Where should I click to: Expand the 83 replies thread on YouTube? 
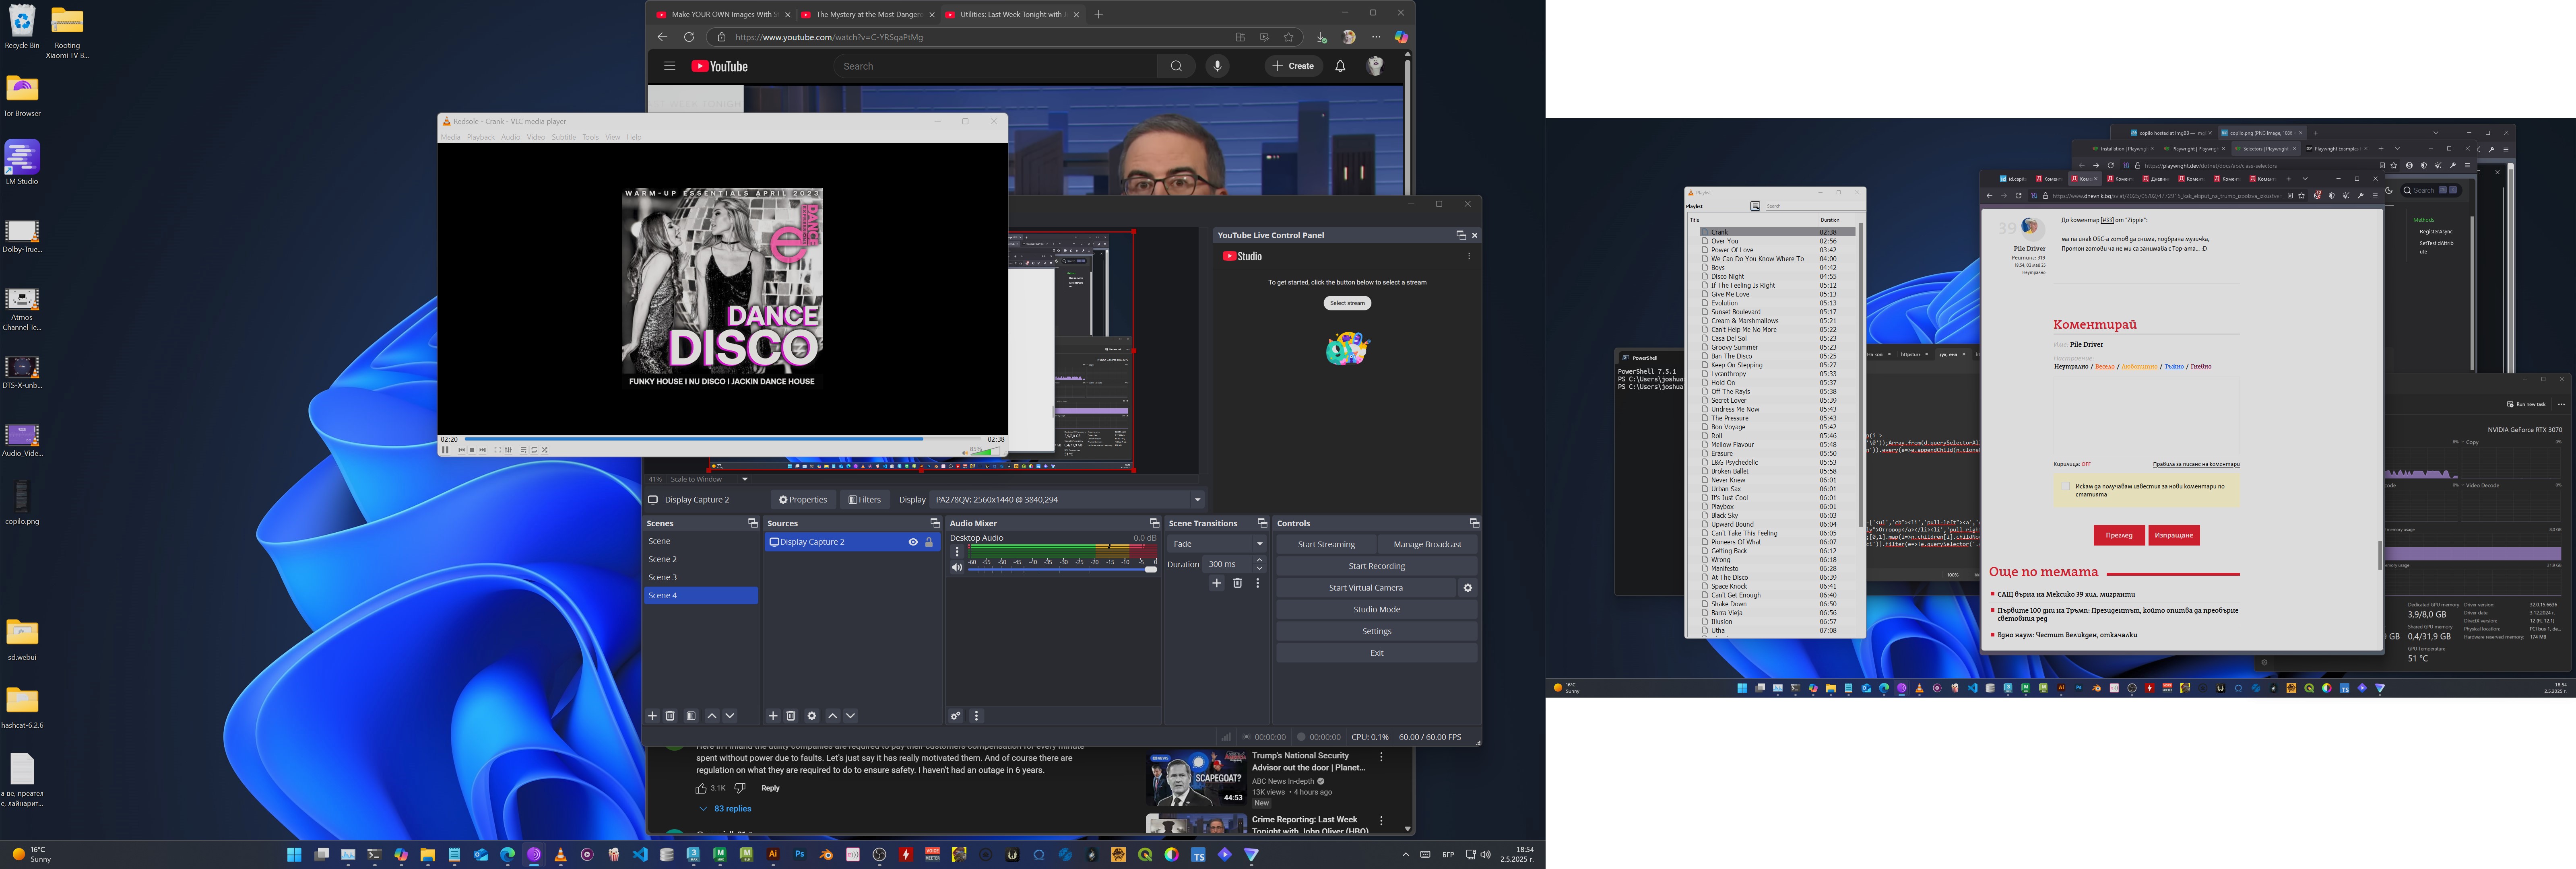(726, 809)
